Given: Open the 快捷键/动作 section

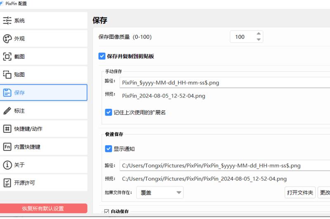Looking at the screenshot, I should point(44,129).
